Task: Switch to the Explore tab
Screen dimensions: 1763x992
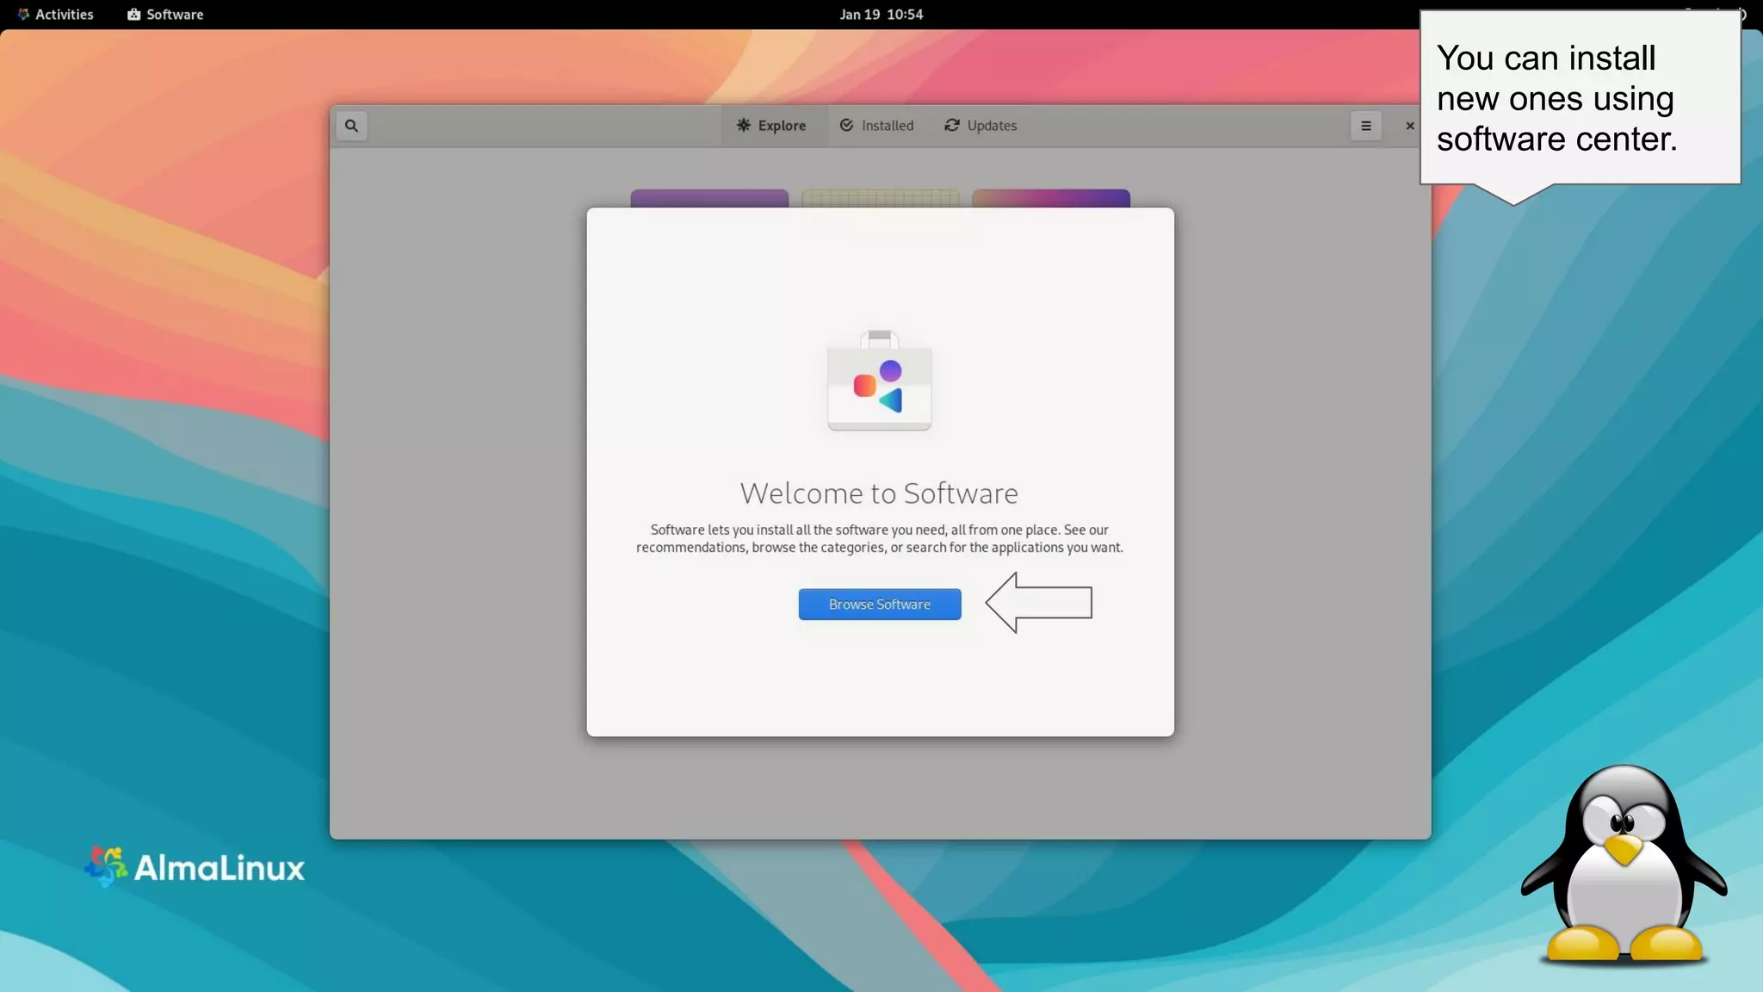Action: (772, 126)
